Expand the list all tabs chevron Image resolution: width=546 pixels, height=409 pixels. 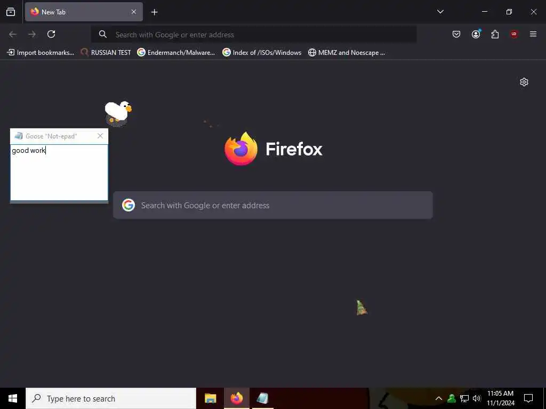(x=440, y=12)
